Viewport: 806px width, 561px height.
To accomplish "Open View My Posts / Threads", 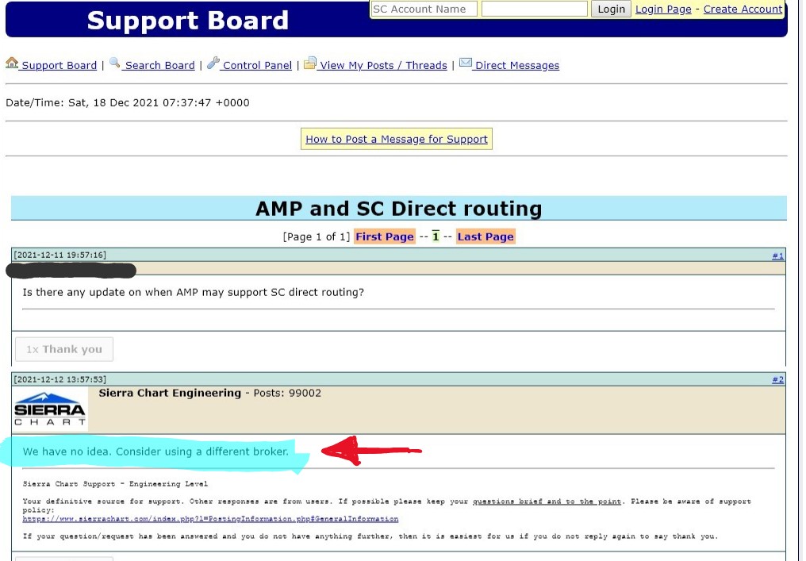I will (383, 65).
